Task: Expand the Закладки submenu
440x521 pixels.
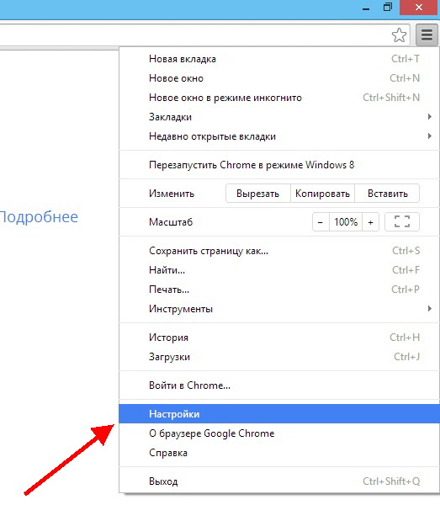Action: tap(279, 117)
